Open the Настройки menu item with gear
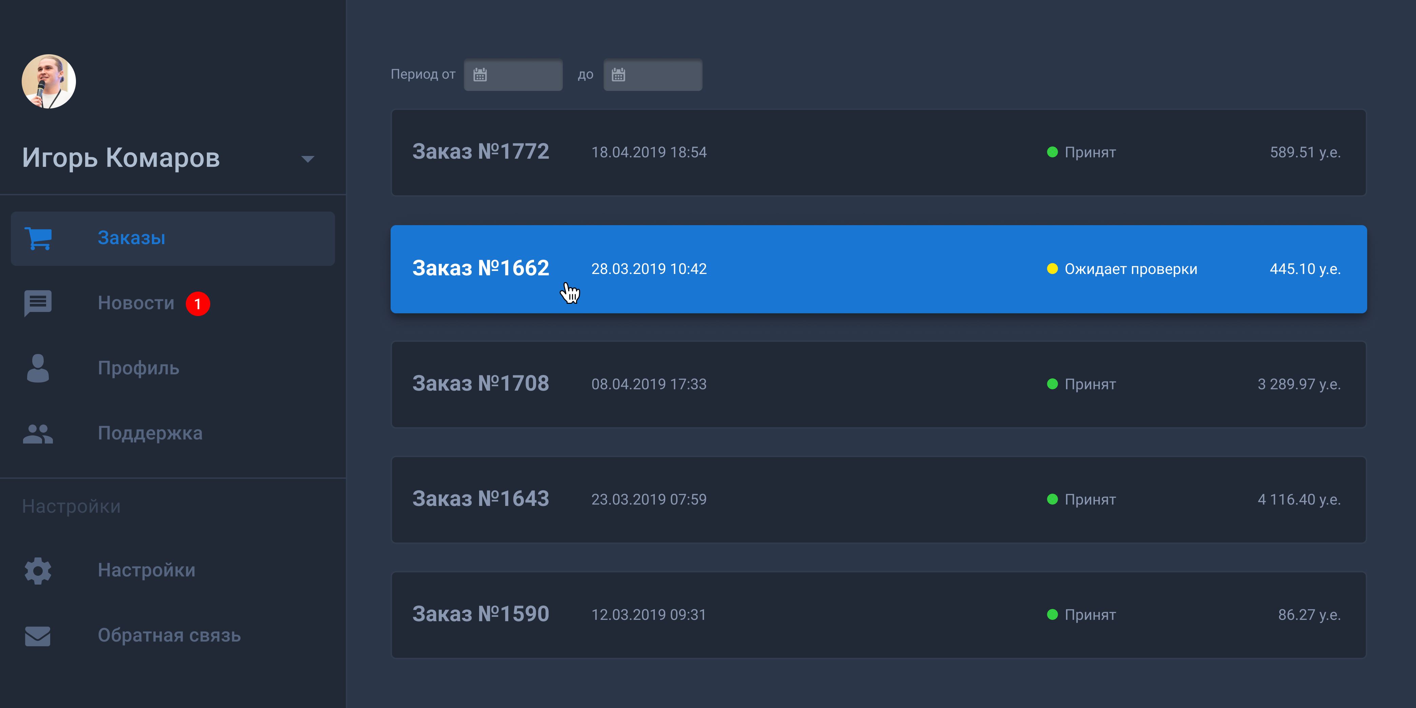The width and height of the screenshot is (1416, 708). tap(173, 571)
